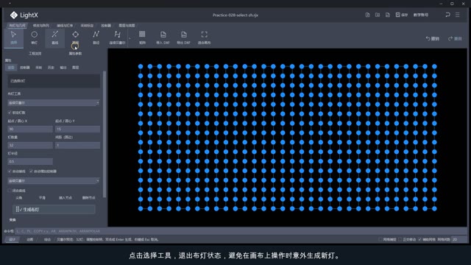
Task: Open the wiring and light order ribbon tab
Action: point(65,26)
